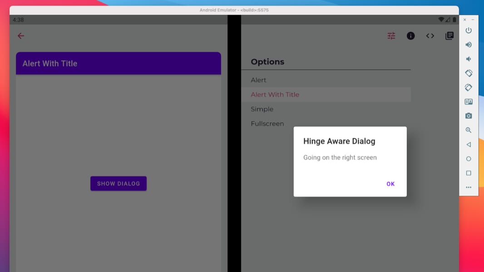Pick the Fullscreen dialog option
484x272 pixels.
267,124
